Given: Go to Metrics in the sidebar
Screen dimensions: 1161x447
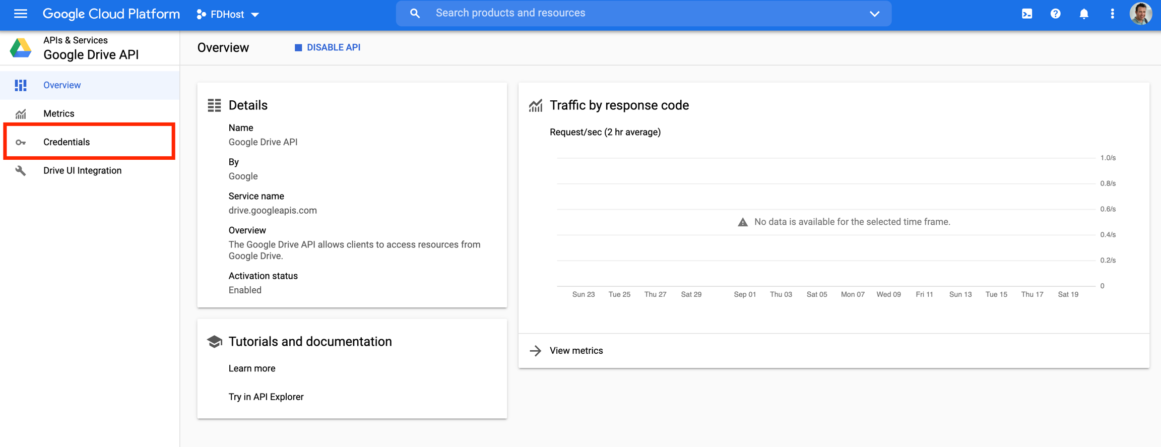Looking at the screenshot, I should coord(59,114).
